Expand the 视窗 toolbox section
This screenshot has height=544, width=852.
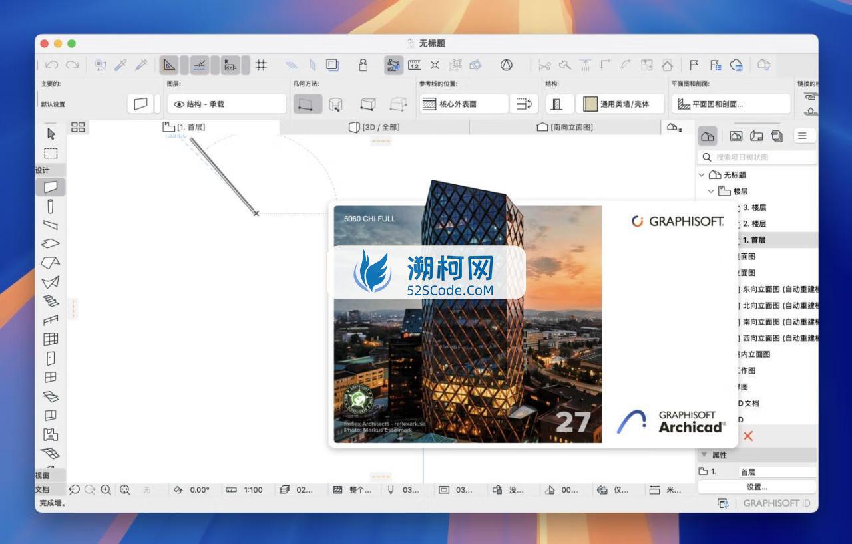pos(50,475)
